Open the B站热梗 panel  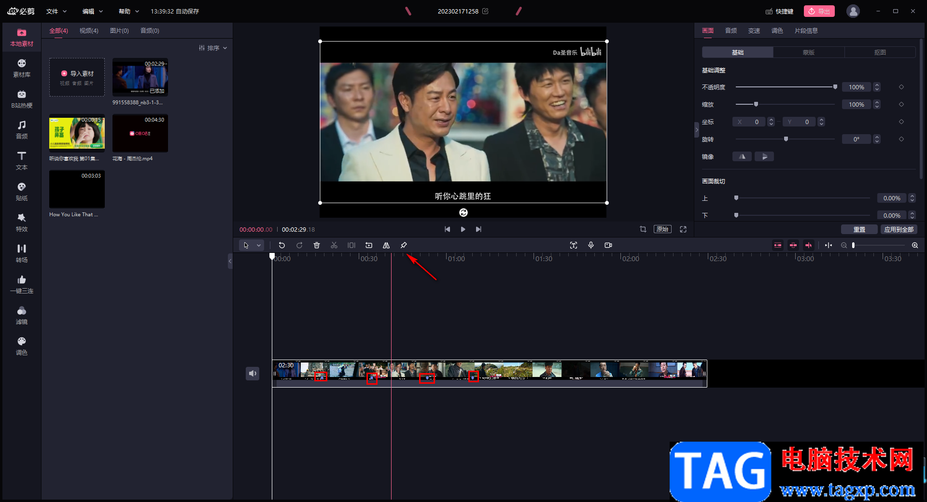coord(22,99)
